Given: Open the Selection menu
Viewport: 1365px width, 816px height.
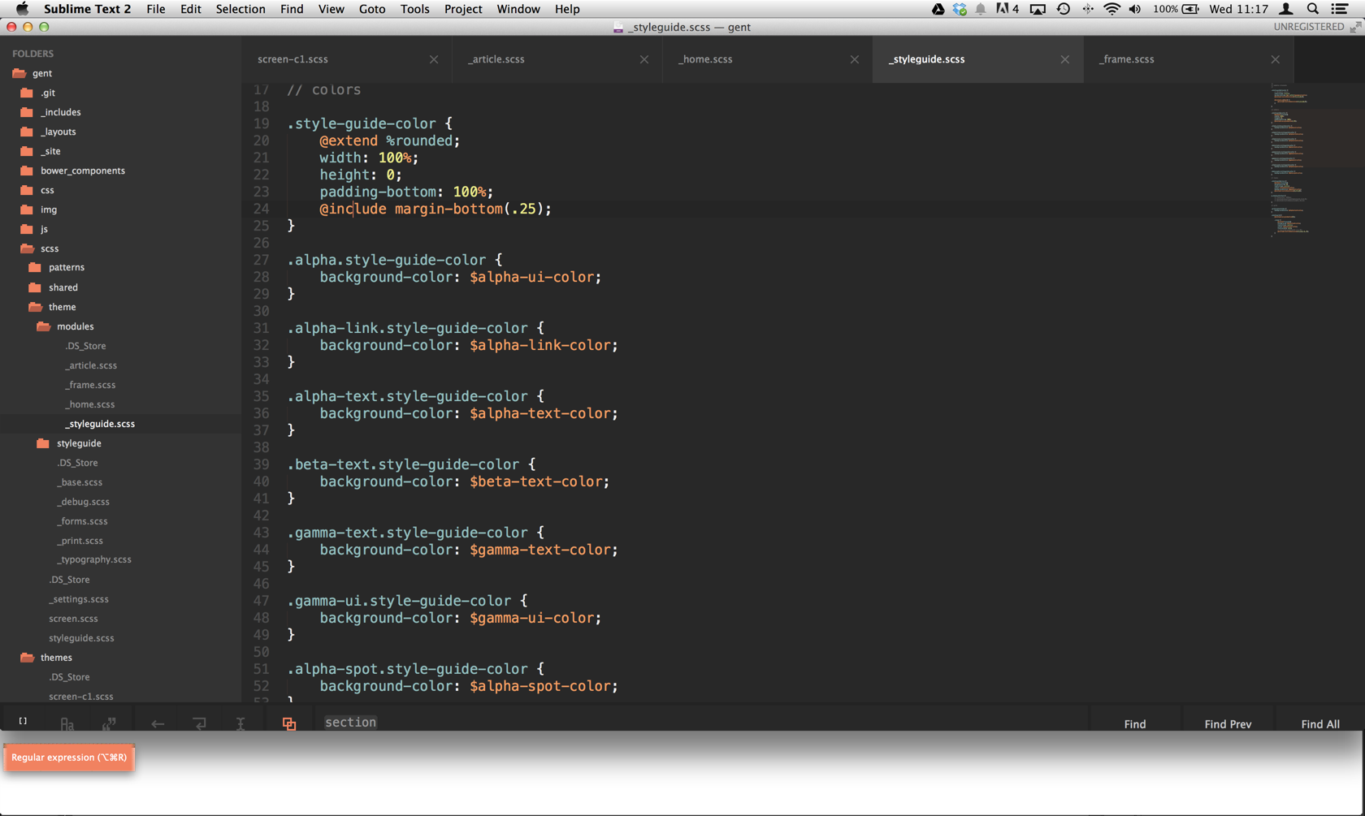Looking at the screenshot, I should [240, 9].
